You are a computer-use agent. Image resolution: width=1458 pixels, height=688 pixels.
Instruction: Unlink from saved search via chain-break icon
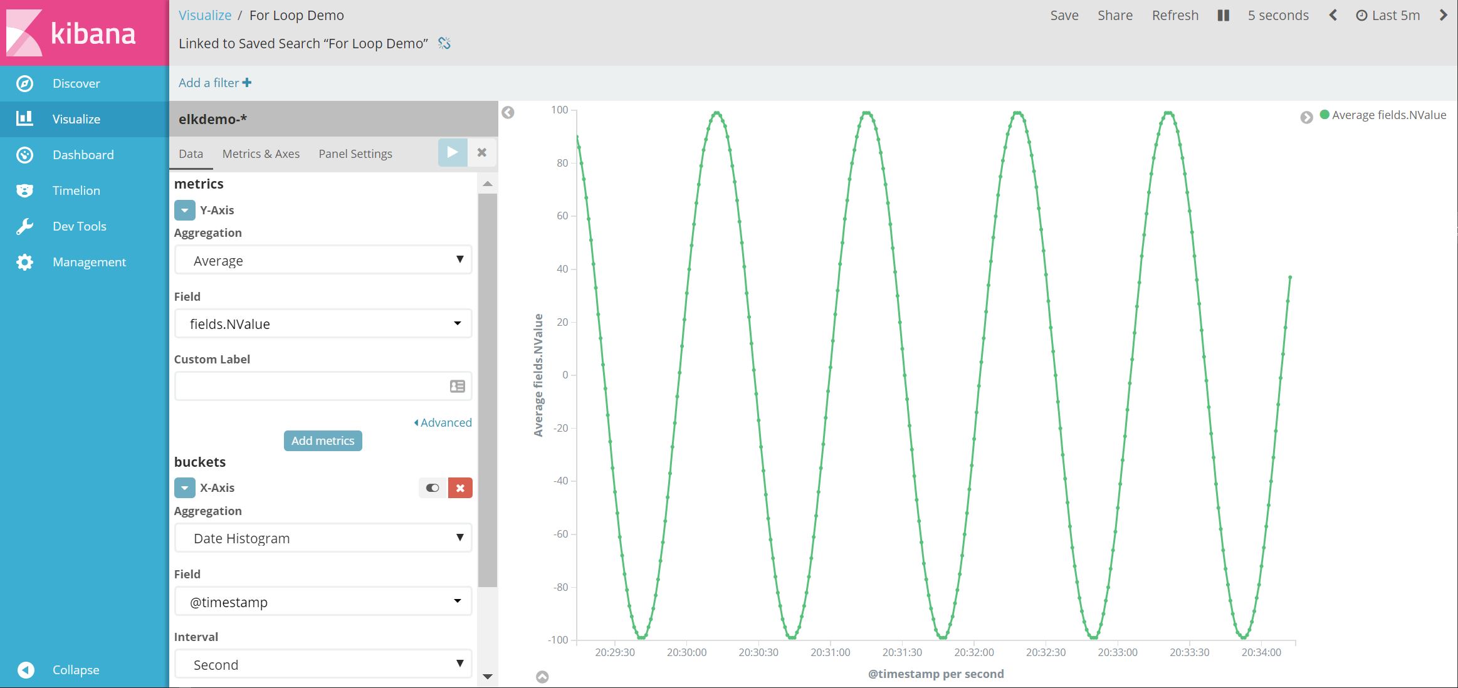point(444,43)
